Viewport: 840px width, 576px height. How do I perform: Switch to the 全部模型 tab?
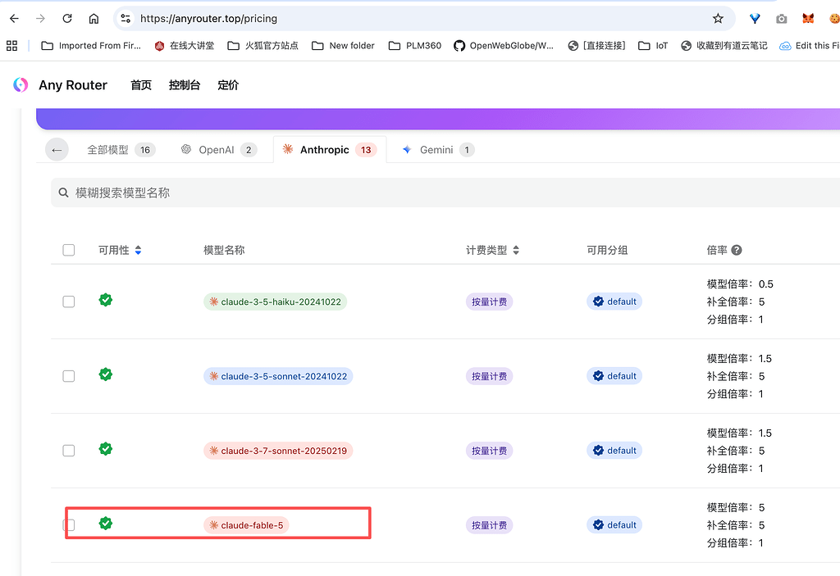121,150
